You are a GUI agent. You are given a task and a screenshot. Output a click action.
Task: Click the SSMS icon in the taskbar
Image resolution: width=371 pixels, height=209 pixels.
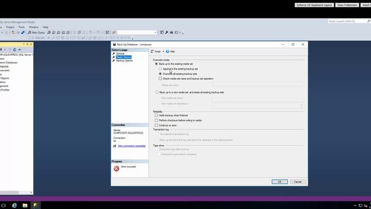pyautogui.click(x=35, y=206)
